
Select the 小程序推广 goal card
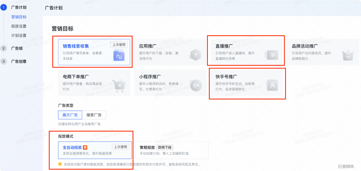[170, 83]
